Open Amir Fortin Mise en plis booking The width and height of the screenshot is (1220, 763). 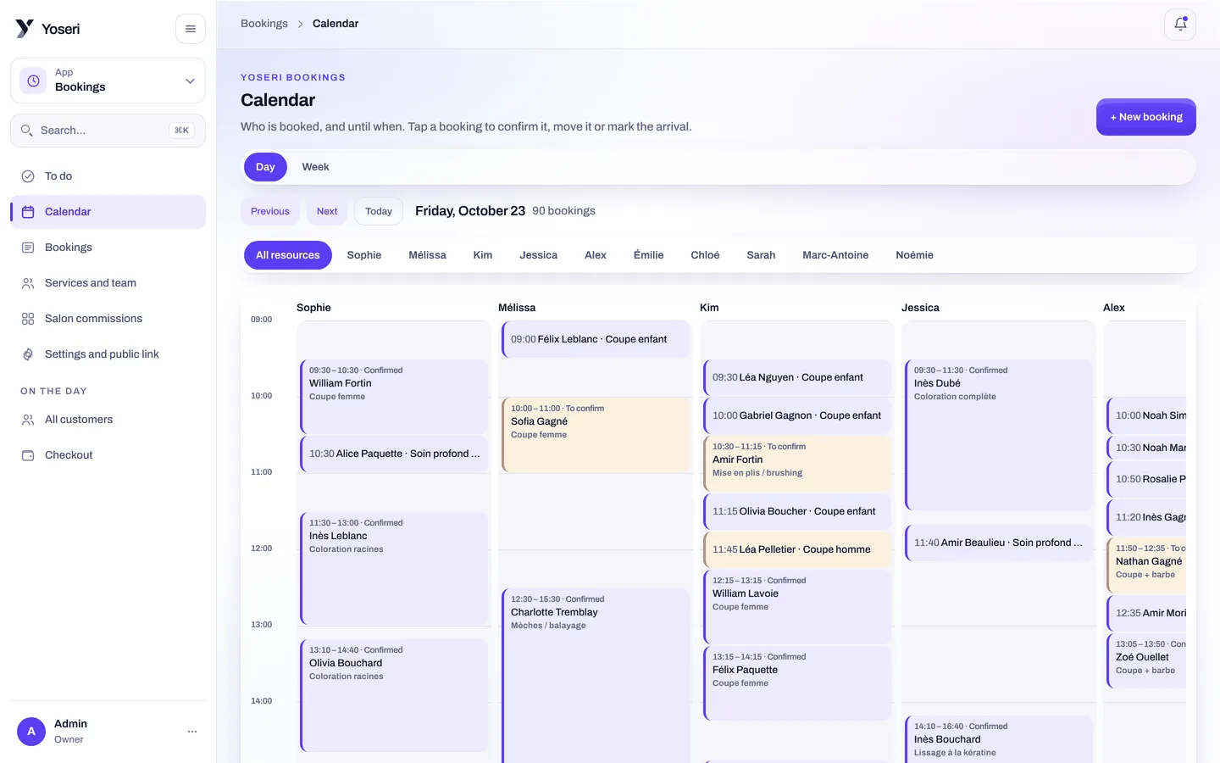click(797, 463)
